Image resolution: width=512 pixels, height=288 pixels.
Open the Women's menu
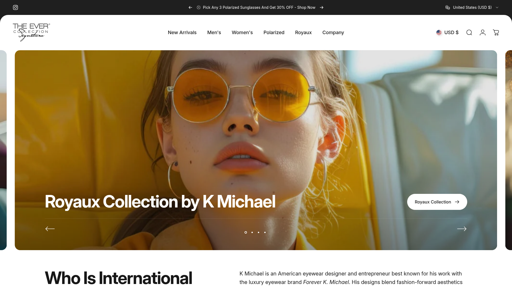(242, 33)
